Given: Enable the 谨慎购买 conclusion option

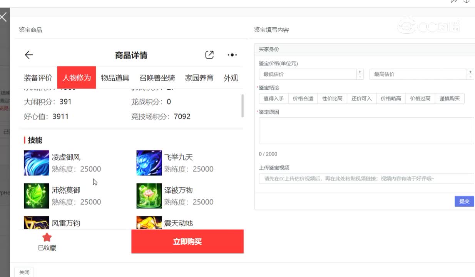Looking at the screenshot, I should coord(450,98).
